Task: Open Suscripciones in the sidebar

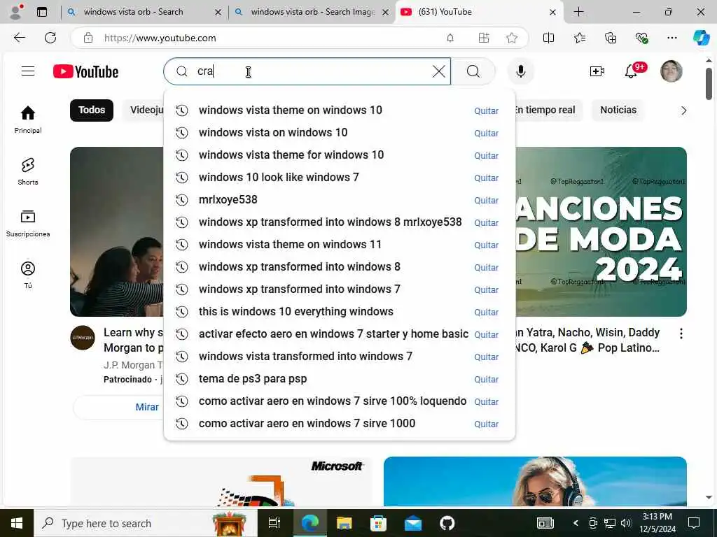Action: 28,223
